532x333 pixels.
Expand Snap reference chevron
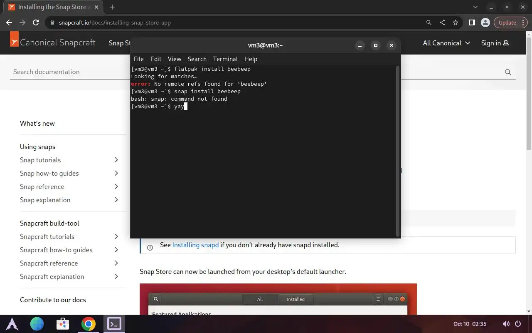pyautogui.click(x=116, y=186)
